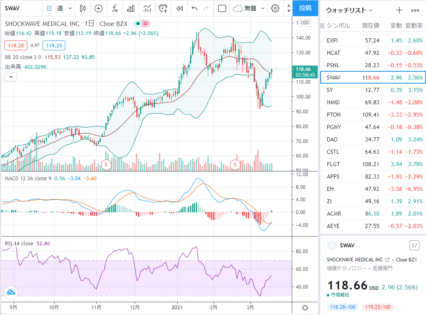Viewport: 426px width, 315px height.
Task: Select ACMR in the watchlist
Action: (373, 214)
